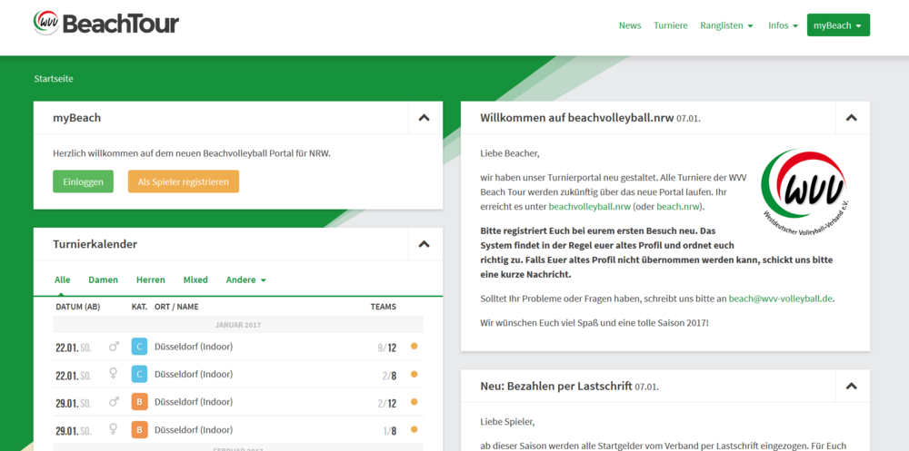Select the Mixed tournament tab
Viewport: 909px width, 451px height.
[x=195, y=279]
